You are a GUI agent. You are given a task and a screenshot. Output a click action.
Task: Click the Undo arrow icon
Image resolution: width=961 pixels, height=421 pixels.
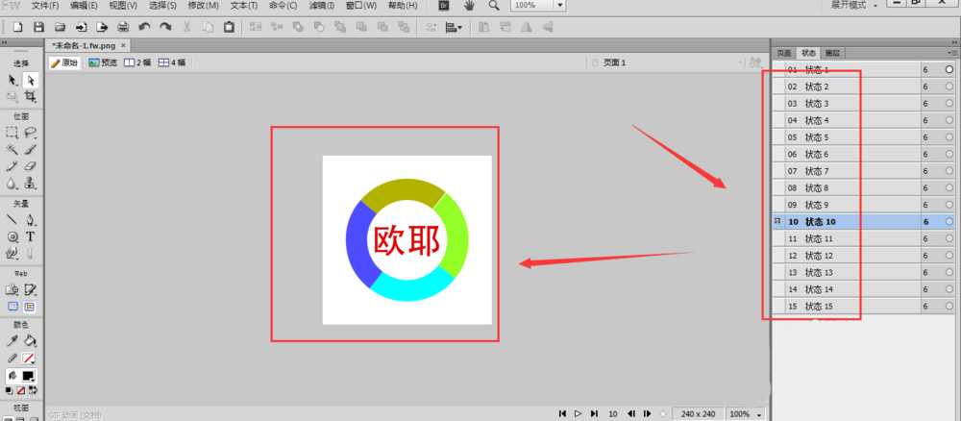[x=144, y=27]
